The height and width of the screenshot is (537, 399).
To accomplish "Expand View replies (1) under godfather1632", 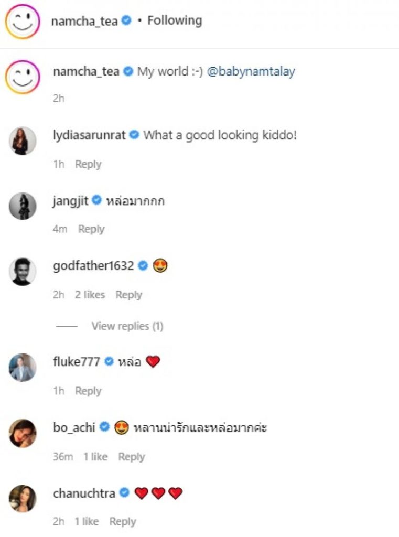I will (127, 326).
